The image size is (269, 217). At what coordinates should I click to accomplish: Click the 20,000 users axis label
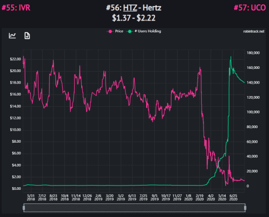click(x=252, y=171)
